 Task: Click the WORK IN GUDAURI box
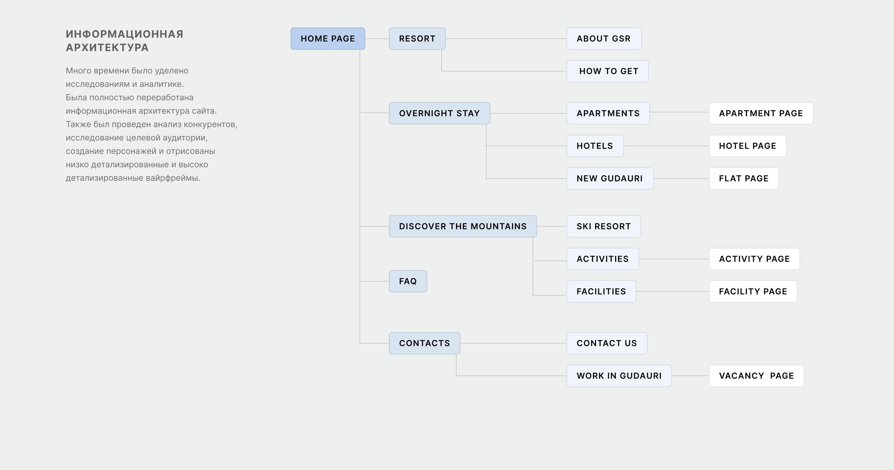(x=619, y=376)
